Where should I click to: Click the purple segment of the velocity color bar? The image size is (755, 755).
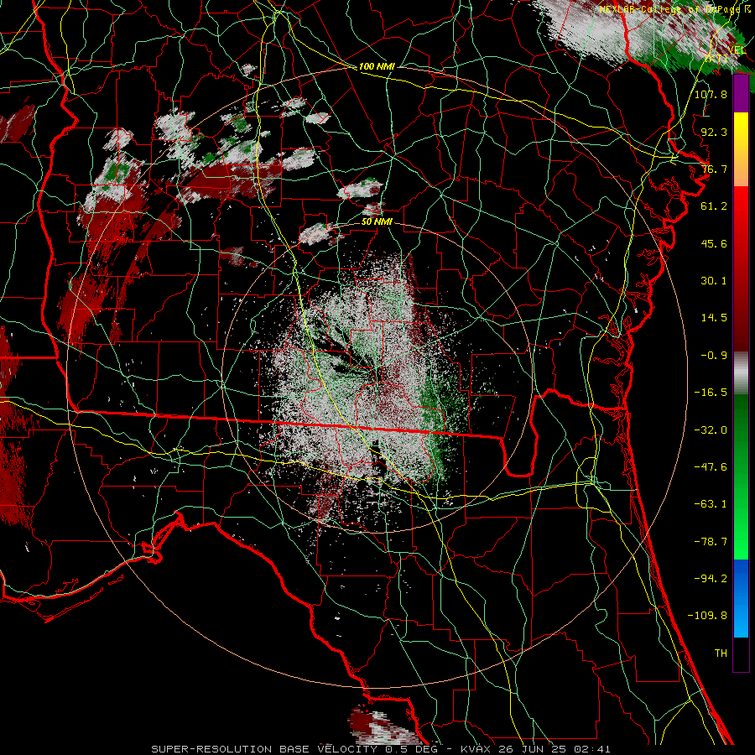pyautogui.click(x=741, y=94)
